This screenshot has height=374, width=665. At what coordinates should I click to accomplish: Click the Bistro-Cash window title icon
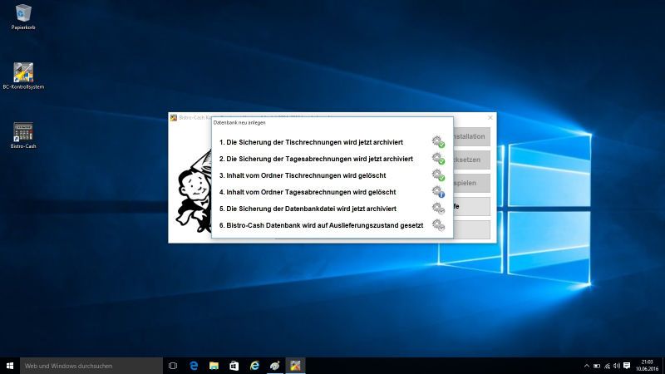[x=174, y=117]
